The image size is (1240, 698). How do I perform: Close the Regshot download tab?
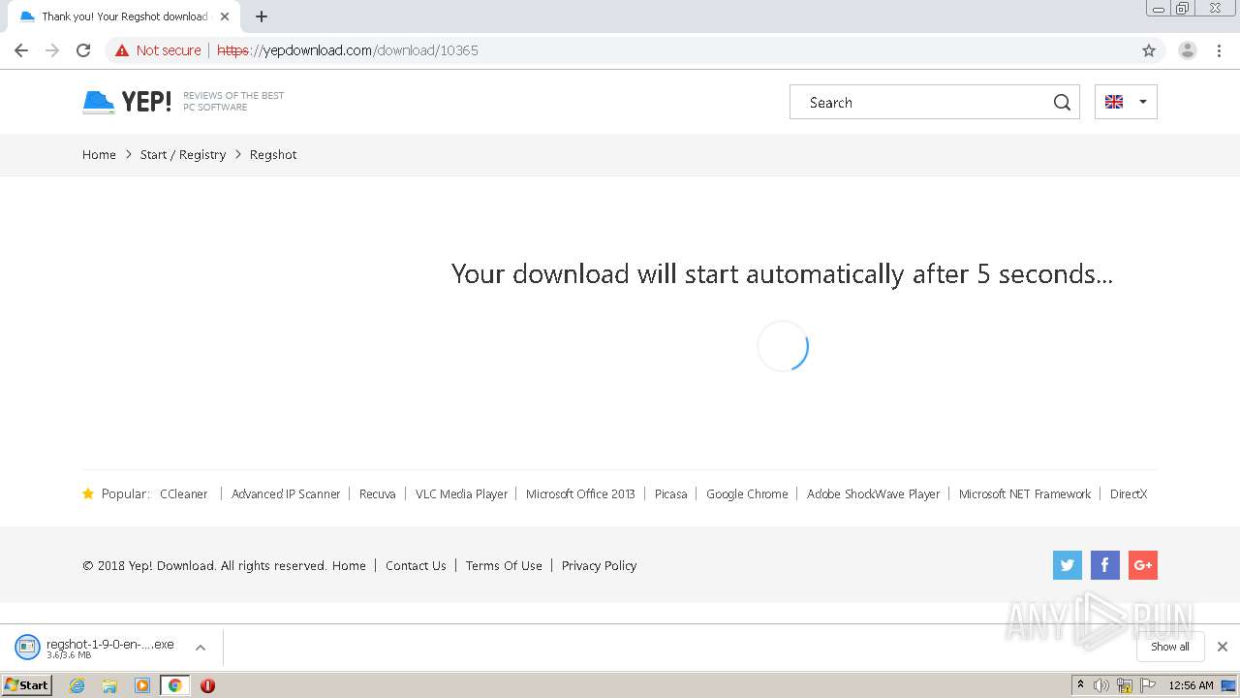point(224,16)
